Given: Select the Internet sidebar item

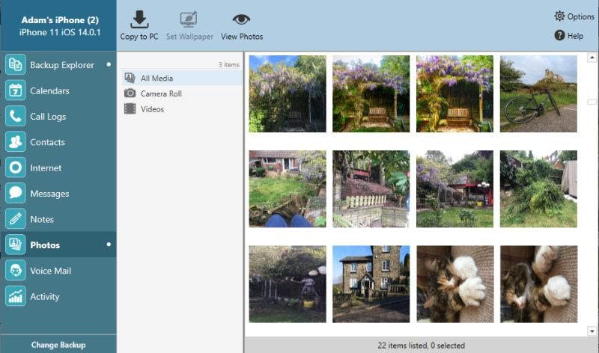Looking at the screenshot, I should point(46,168).
